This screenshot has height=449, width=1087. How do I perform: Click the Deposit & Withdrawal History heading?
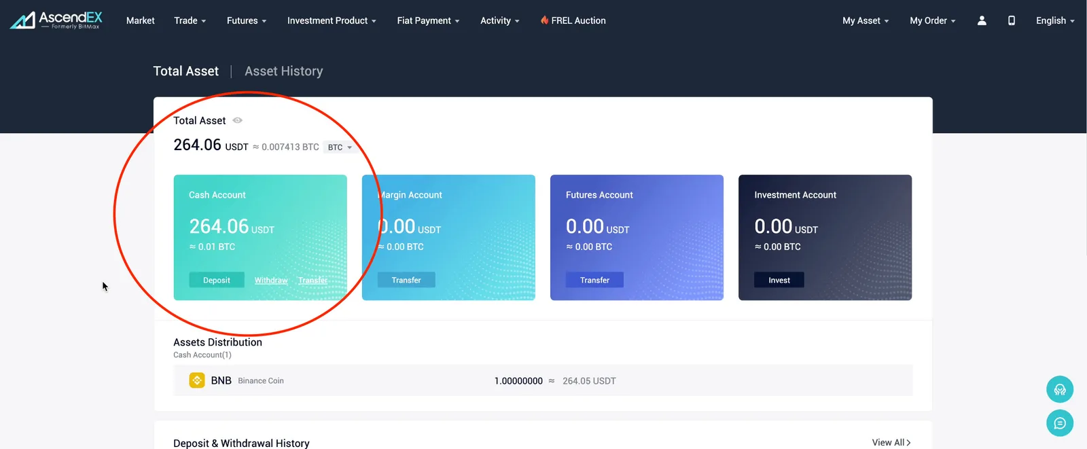pos(241,443)
